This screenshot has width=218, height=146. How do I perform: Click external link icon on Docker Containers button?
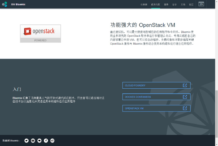tap(185, 97)
